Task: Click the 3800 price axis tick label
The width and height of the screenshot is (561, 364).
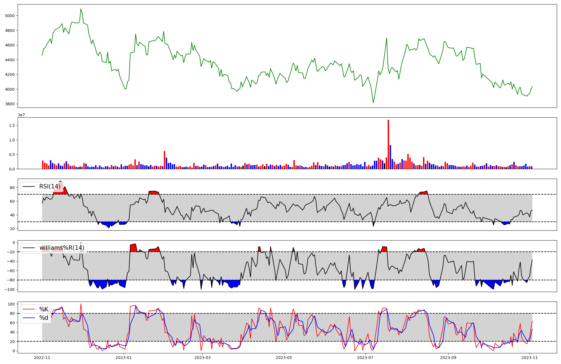Action: 10,104
